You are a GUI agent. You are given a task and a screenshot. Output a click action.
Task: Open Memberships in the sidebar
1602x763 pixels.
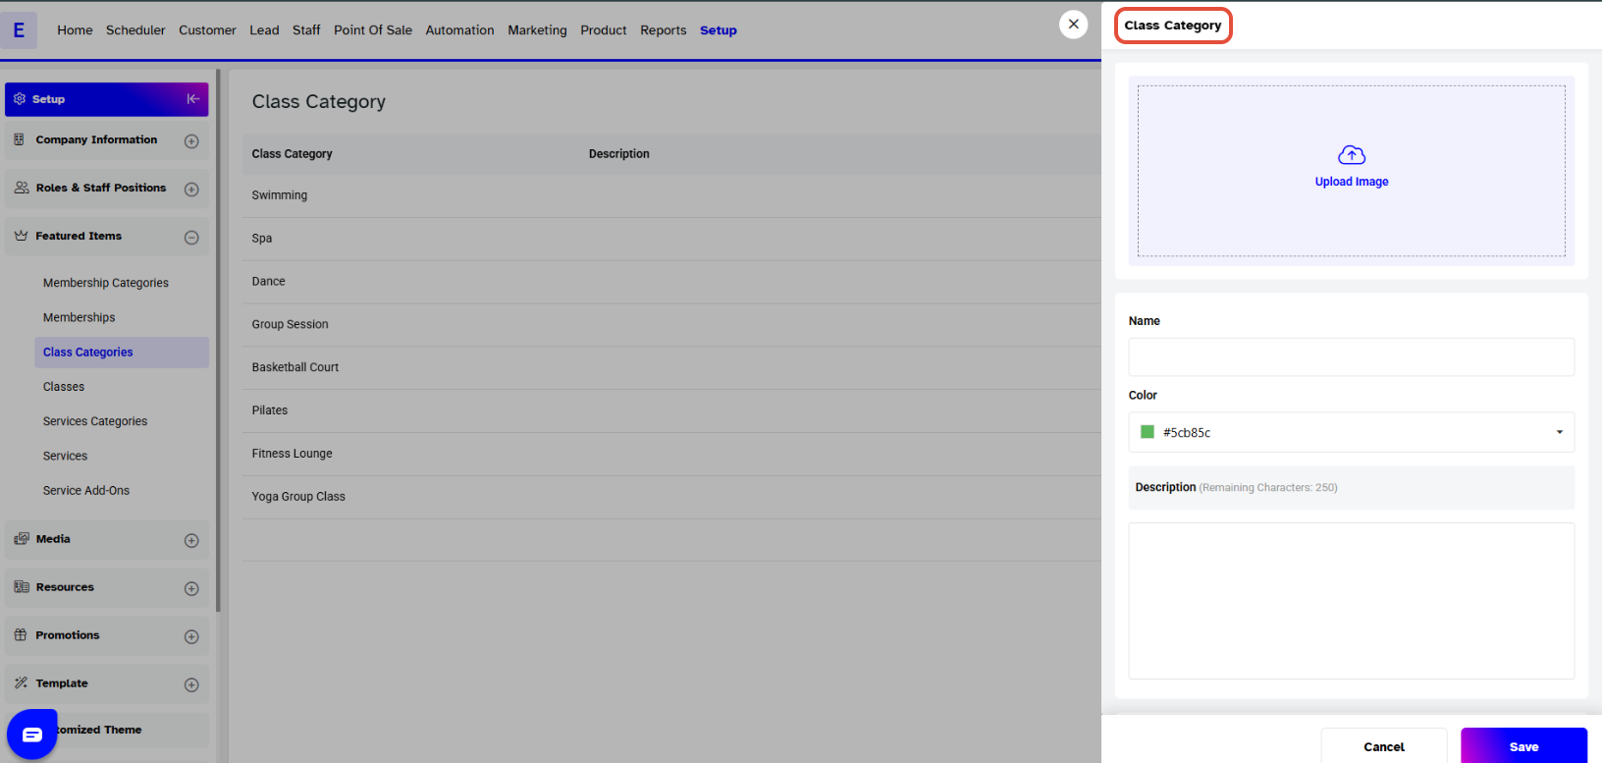80,317
